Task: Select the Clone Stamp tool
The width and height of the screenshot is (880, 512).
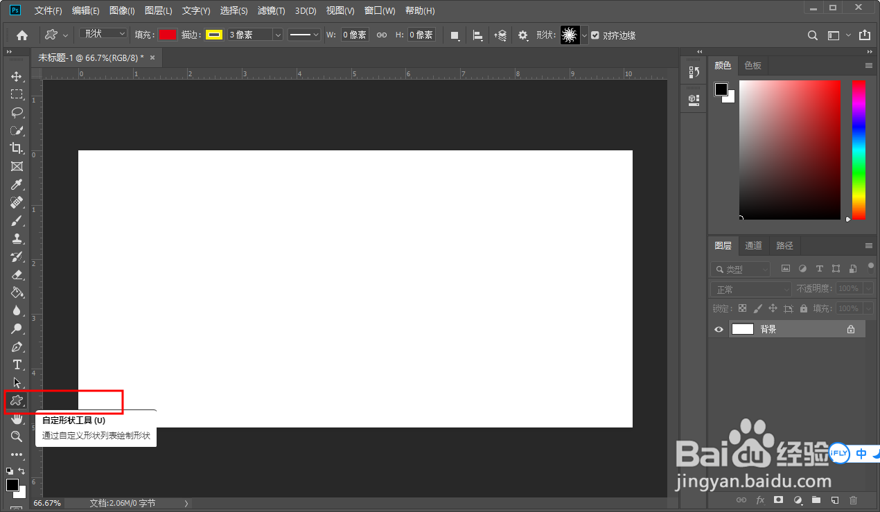Action: point(17,238)
